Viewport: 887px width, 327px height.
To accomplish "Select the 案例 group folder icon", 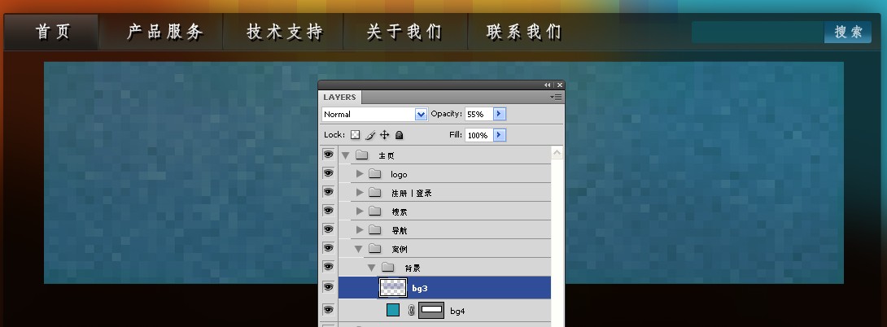I will [x=374, y=248].
